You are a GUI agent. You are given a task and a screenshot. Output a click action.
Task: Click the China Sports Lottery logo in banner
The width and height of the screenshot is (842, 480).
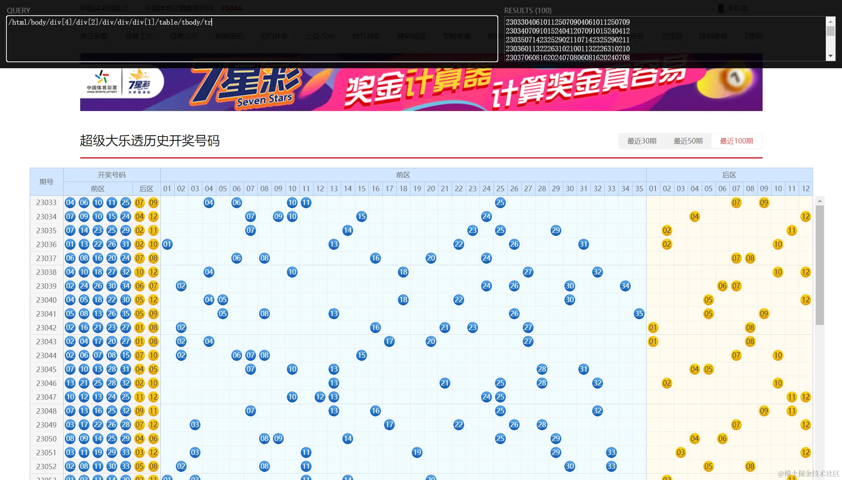point(102,82)
